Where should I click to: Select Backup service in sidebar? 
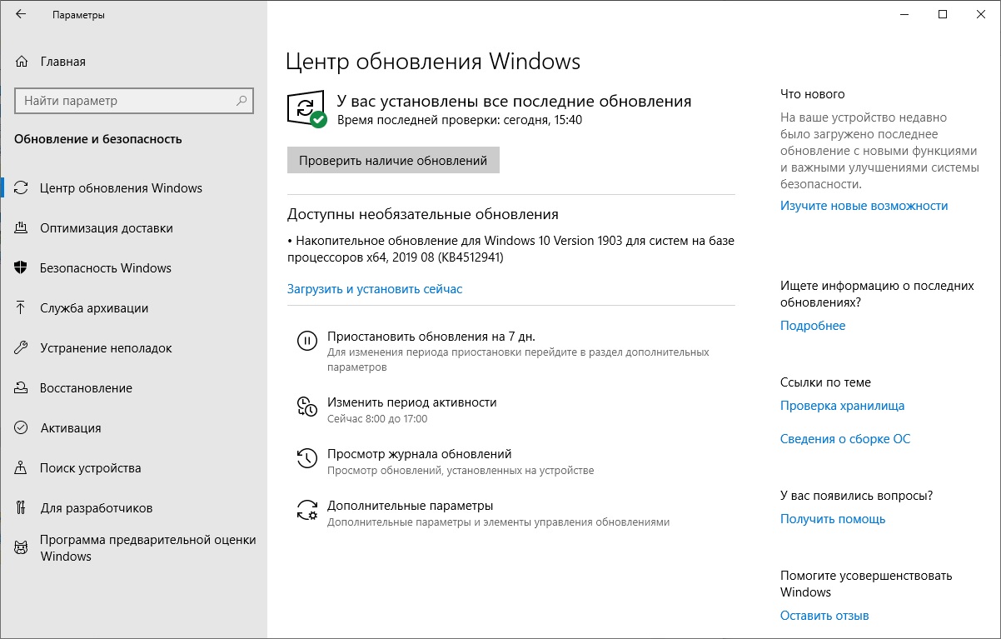pyautogui.click(x=93, y=308)
